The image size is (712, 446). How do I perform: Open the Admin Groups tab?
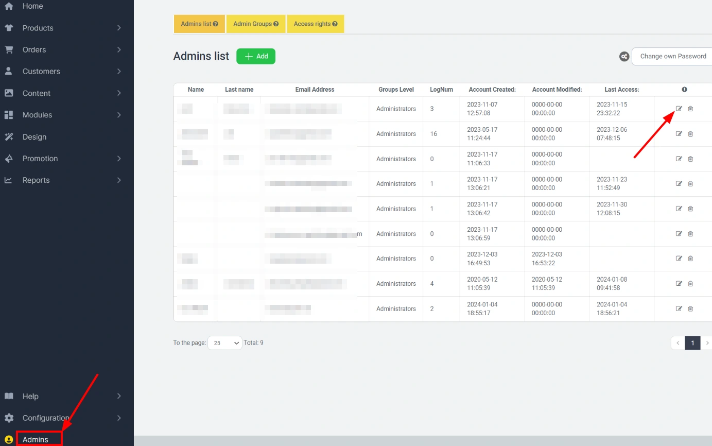click(x=255, y=24)
